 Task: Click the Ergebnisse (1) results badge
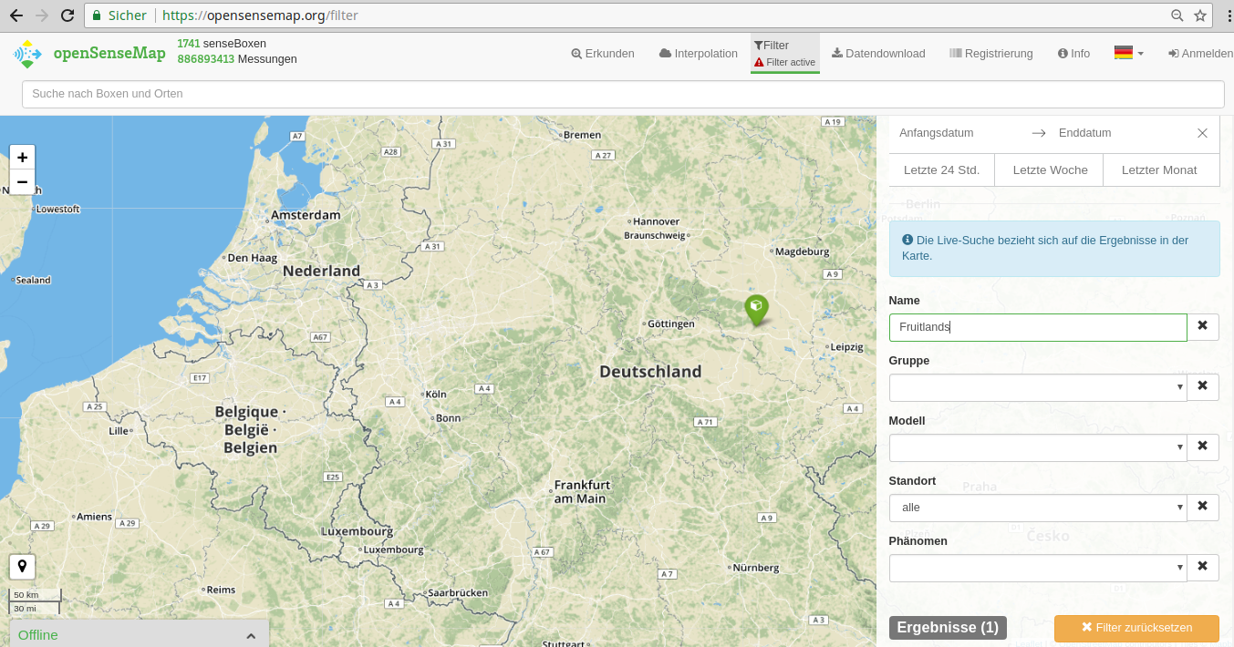coord(948,628)
